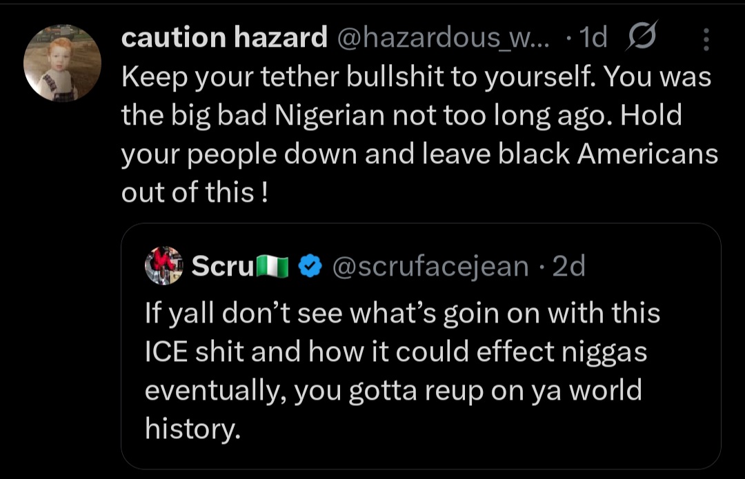Open caution hazard's profile picture
Viewport: 745px width, 479px height.
point(62,63)
